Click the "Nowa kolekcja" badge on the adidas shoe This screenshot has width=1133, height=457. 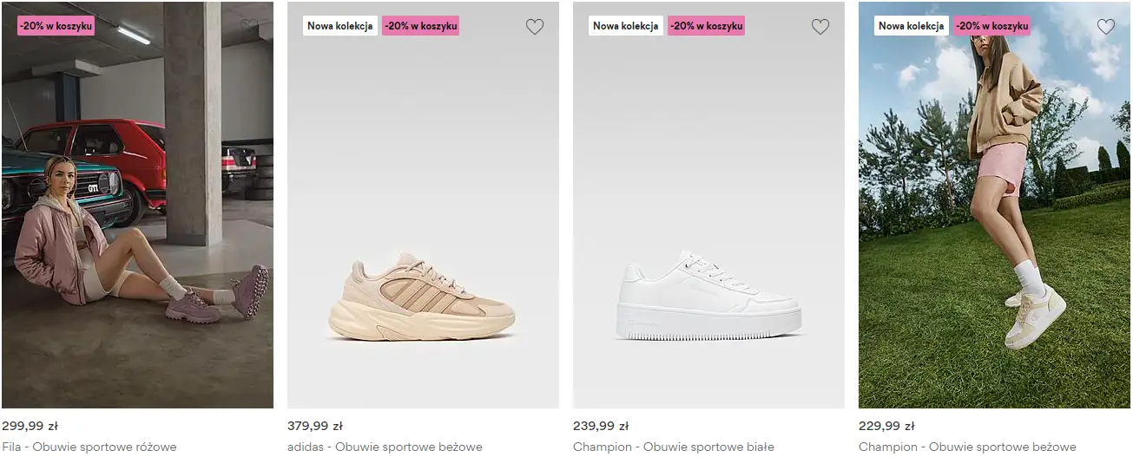[340, 26]
